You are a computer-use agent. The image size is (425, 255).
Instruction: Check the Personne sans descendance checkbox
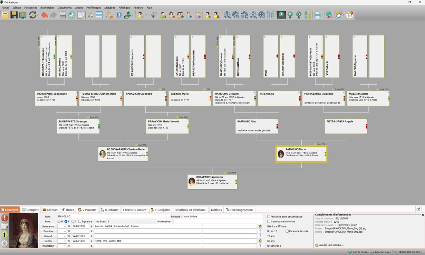(269, 217)
